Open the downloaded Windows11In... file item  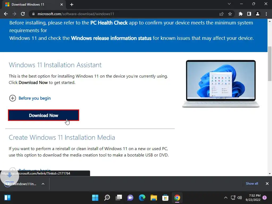(21, 184)
